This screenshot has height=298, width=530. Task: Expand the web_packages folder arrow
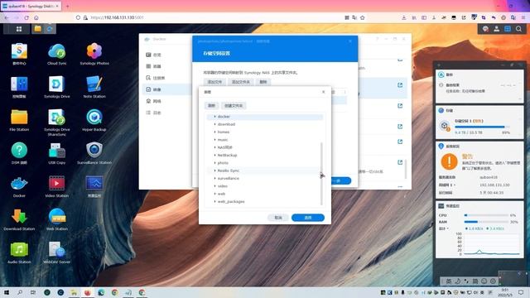pos(214,202)
